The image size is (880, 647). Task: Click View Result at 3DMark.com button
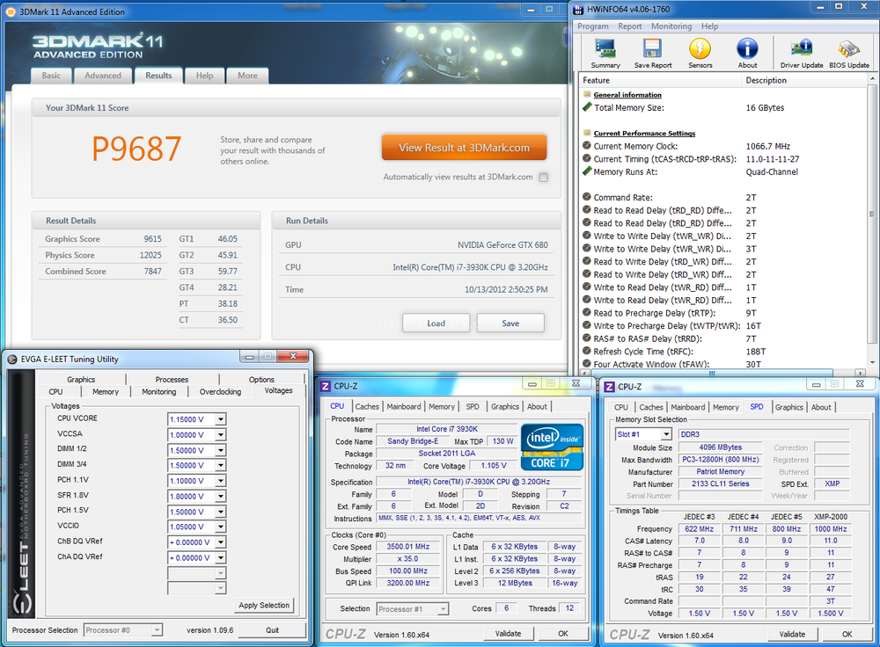[x=464, y=148]
